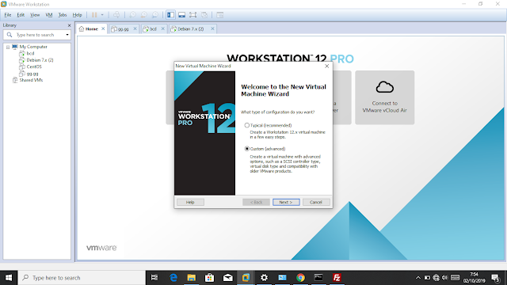Close the Debian 7.x (2) tab
Viewport: 507px width, 285px height.
coord(212,28)
